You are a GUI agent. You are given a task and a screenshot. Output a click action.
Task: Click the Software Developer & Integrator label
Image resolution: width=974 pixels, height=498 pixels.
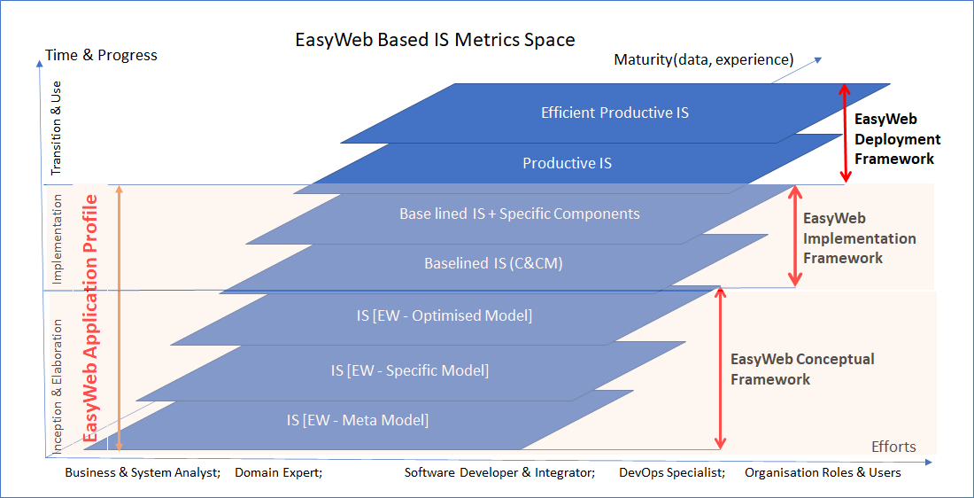click(499, 472)
